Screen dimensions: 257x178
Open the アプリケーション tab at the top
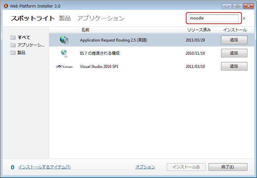pyautogui.click(x=101, y=18)
